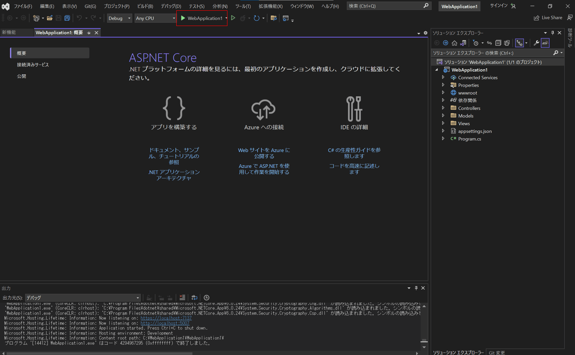Click the blue Restart circular arrow icon
The width and height of the screenshot is (575, 355).
coord(256,18)
